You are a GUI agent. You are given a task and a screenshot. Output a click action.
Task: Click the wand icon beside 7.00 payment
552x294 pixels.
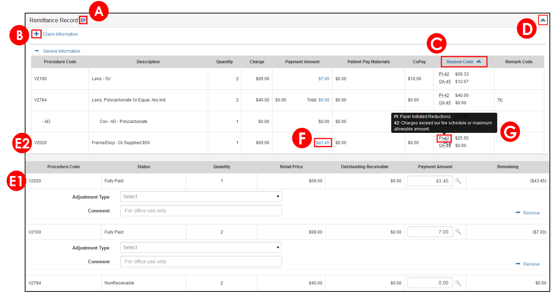pyautogui.click(x=458, y=232)
